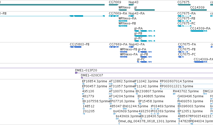
Task: Click the 495136 feature label
Action: pos(88,91)
